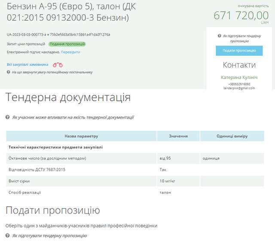
Task: Click the phone number +380632616092
Action: (x=239, y=84)
